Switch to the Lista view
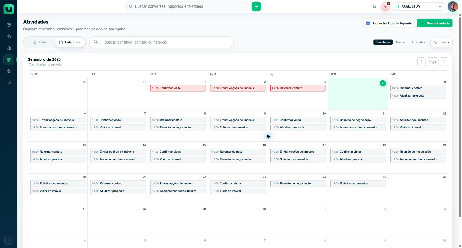This screenshot has width=462, height=248. click(x=40, y=42)
